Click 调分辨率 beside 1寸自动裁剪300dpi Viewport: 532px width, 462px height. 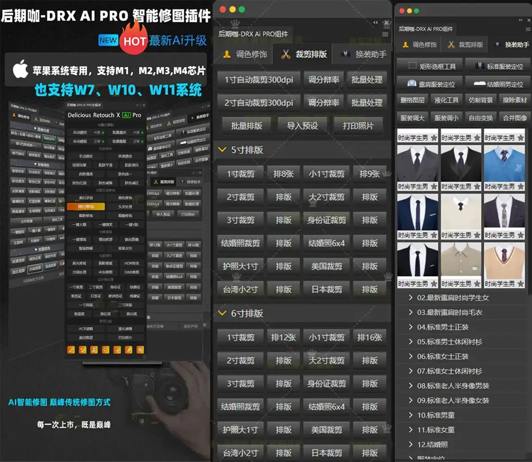(x=324, y=80)
